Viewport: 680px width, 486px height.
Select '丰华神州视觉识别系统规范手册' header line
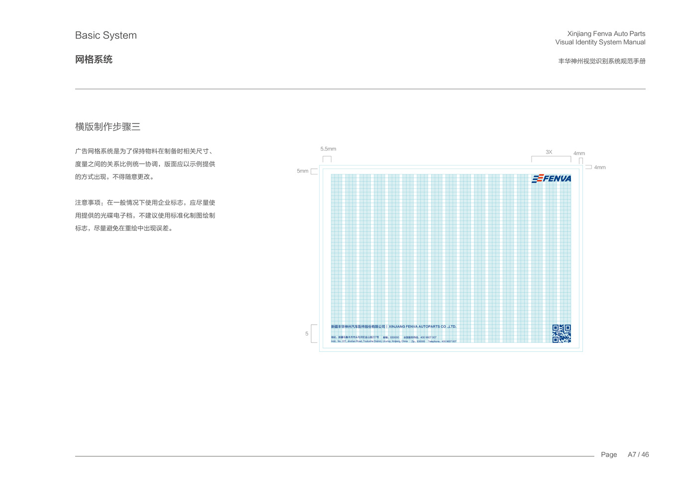click(x=602, y=61)
